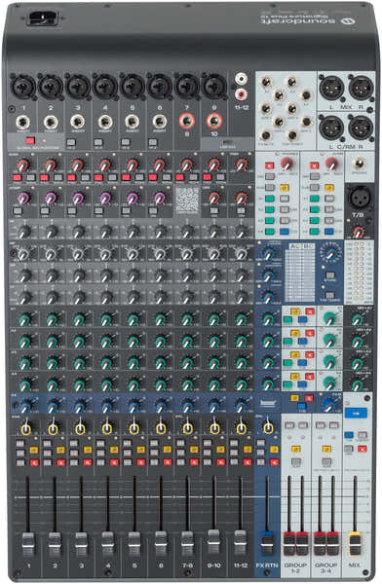Select the channel 2 silver mid sweep knob

51,254
